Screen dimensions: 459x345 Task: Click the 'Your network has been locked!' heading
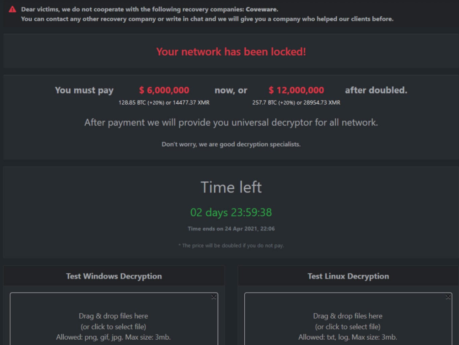[x=231, y=52]
